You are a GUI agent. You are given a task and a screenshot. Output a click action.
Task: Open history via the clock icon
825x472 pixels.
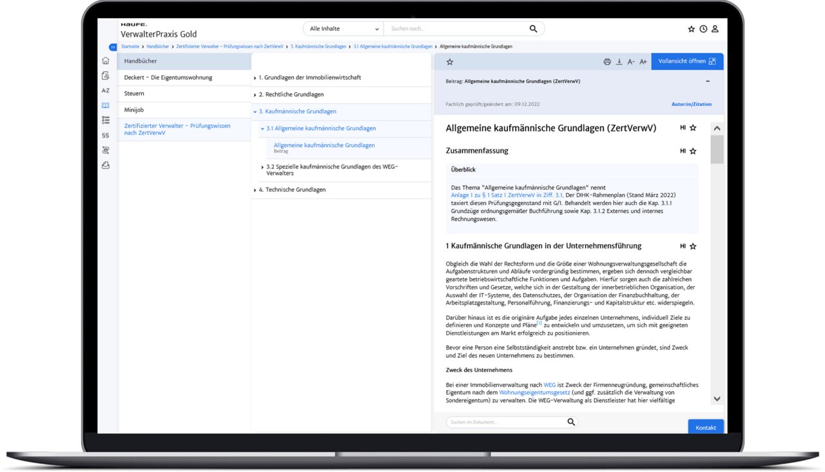[x=703, y=29]
